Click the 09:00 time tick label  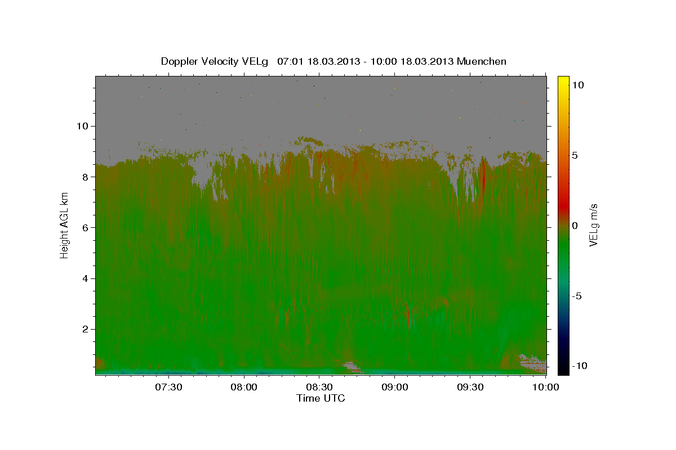pos(395,388)
